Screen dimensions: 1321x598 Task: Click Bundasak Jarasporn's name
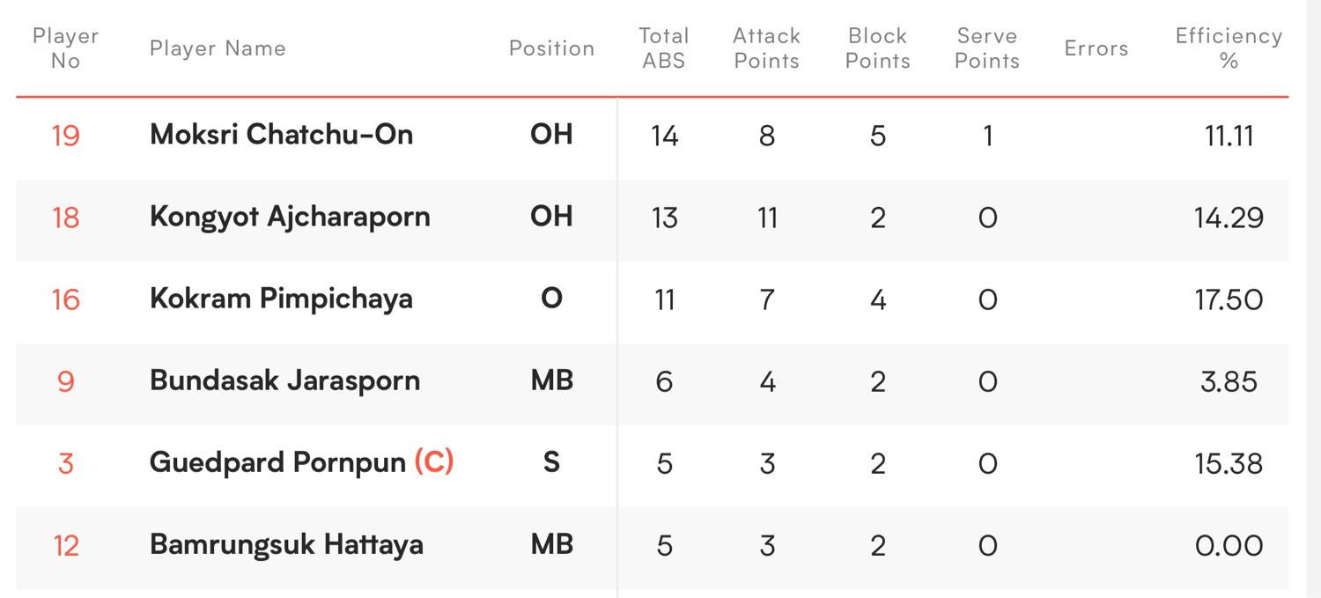click(284, 380)
